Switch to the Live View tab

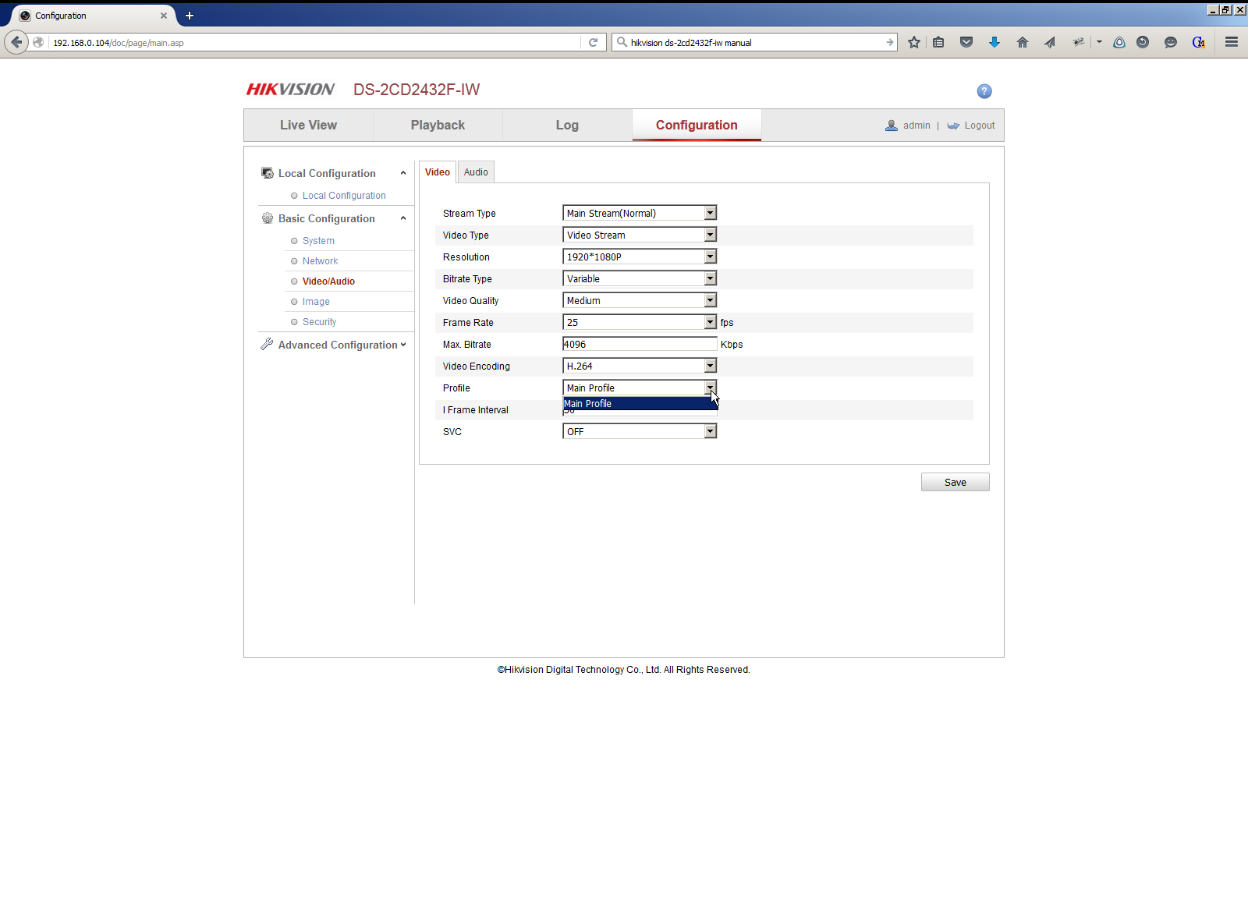[309, 126]
